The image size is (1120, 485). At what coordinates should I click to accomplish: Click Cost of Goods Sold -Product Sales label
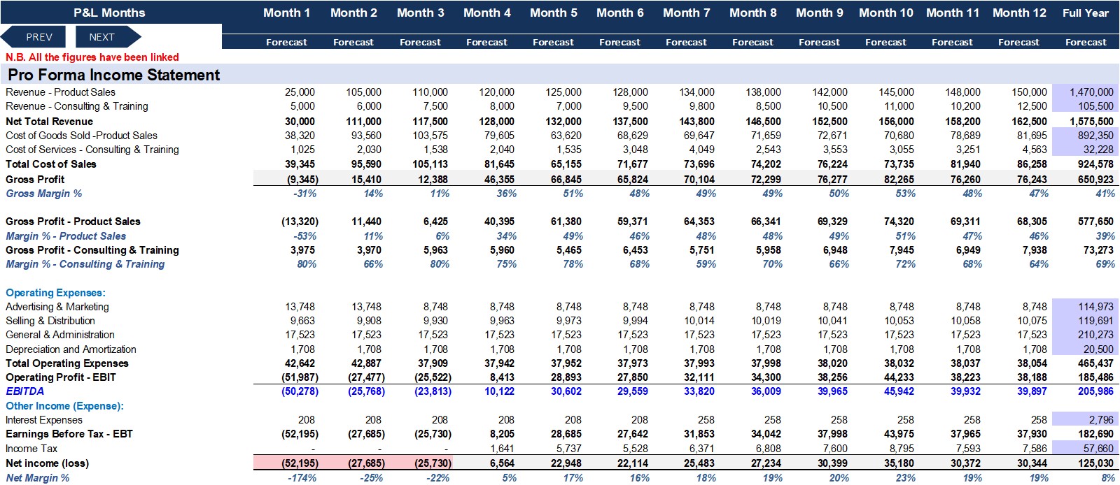point(81,136)
